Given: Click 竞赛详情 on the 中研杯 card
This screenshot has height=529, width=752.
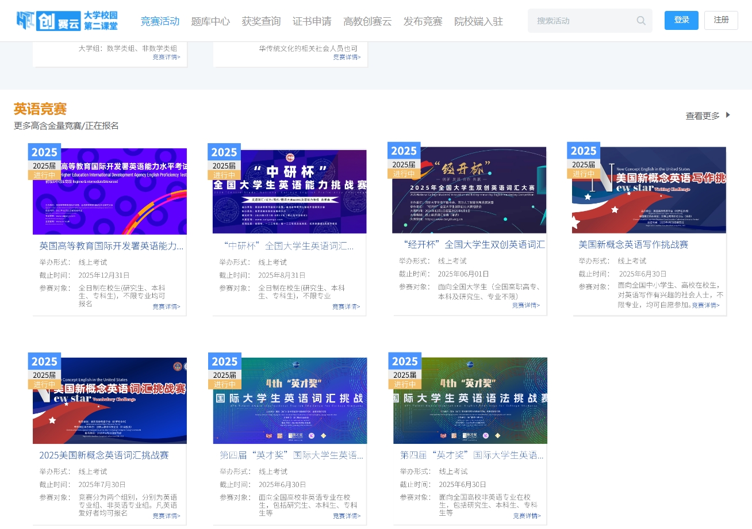Looking at the screenshot, I should (x=347, y=306).
